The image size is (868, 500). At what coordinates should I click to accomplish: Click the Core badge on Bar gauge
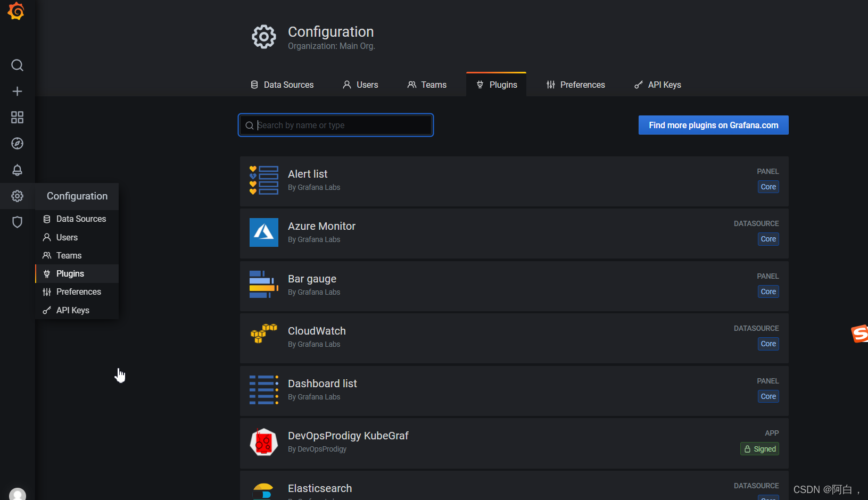(768, 291)
